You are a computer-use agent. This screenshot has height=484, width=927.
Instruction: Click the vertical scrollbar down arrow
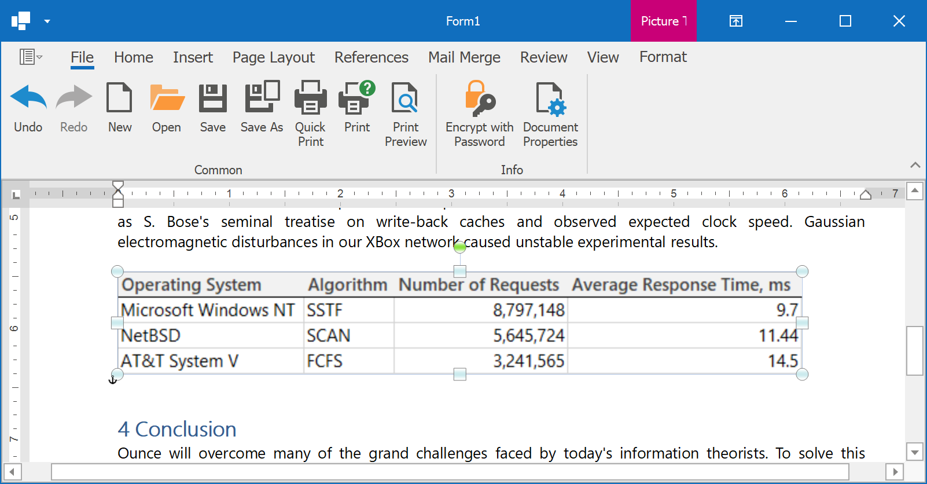pos(915,452)
